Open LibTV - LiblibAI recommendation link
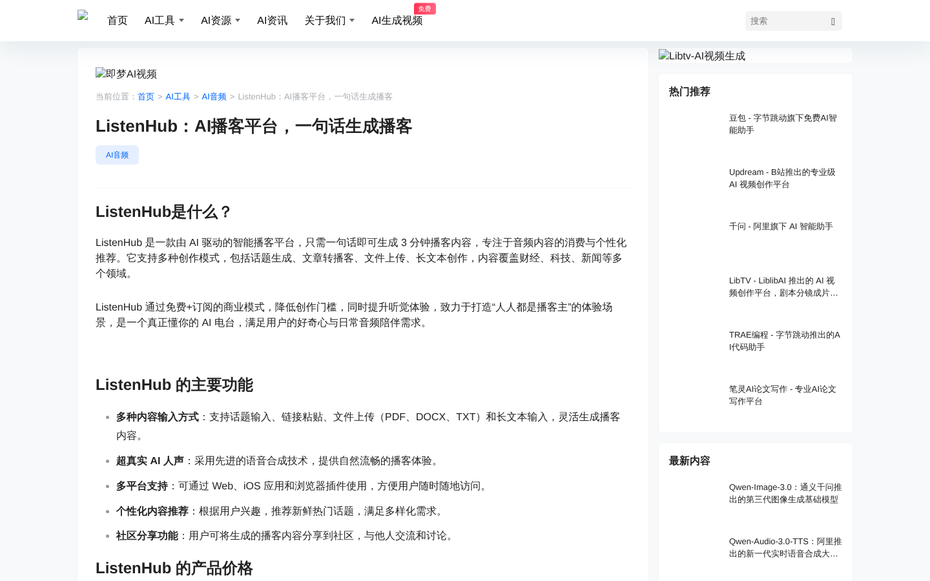930x581 pixels. point(784,287)
